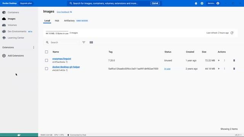Screen dimensions: 244x137
Task: Switch to the Hub tab
Action: click(57, 21)
